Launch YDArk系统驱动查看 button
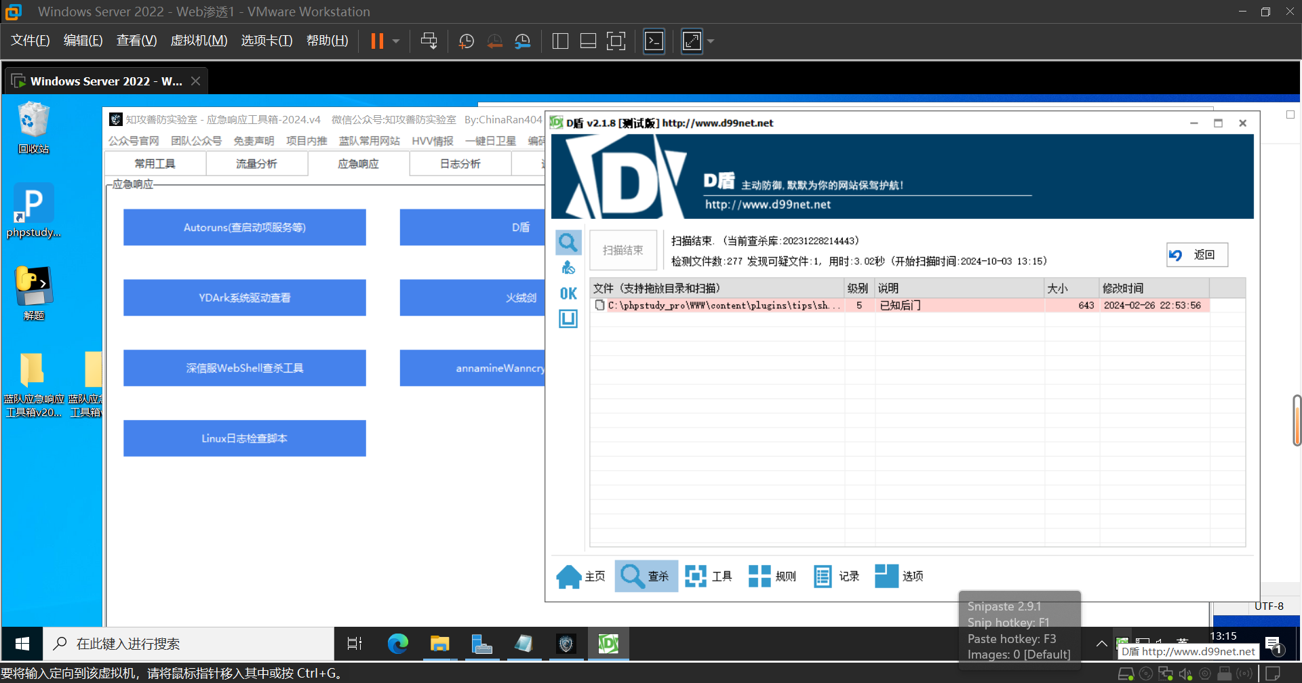The height and width of the screenshot is (683, 1302). click(245, 298)
